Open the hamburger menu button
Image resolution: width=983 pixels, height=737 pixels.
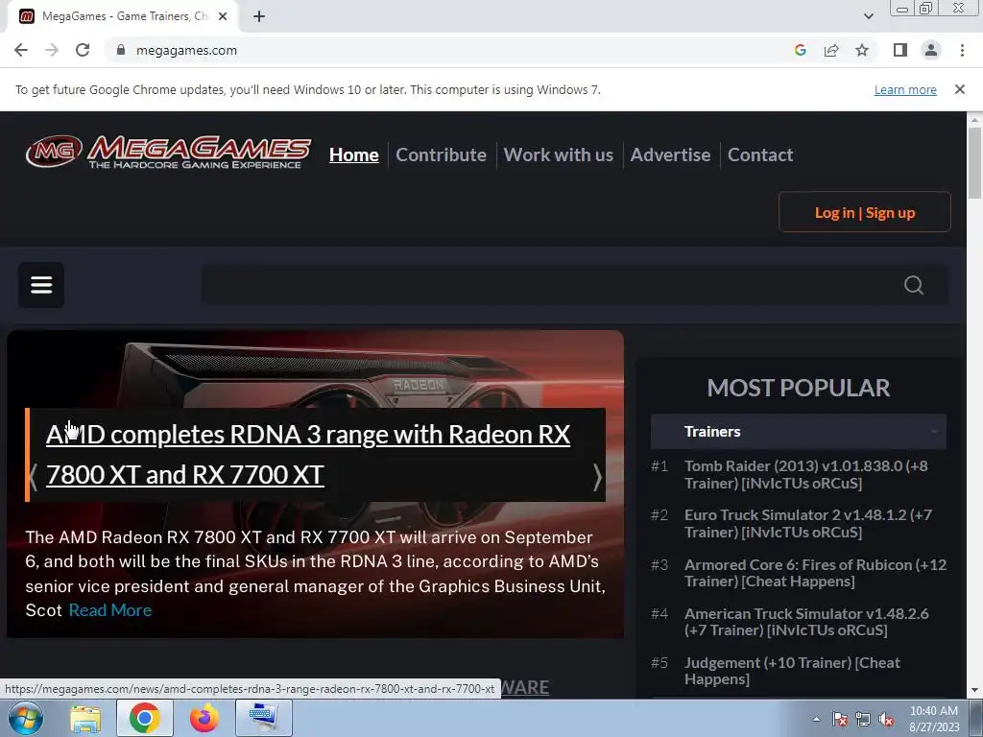pyautogui.click(x=41, y=285)
